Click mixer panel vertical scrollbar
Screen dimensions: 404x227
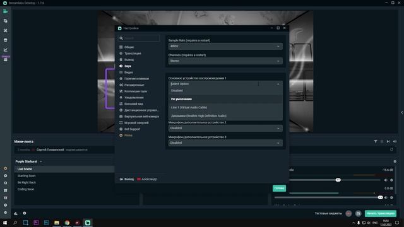coord(396,180)
